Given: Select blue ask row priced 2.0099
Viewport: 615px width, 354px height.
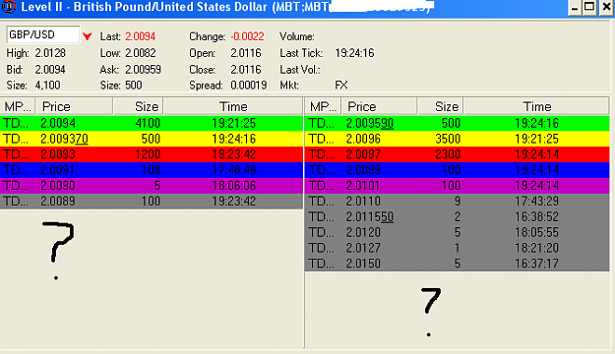Looking at the screenshot, I should (x=458, y=170).
